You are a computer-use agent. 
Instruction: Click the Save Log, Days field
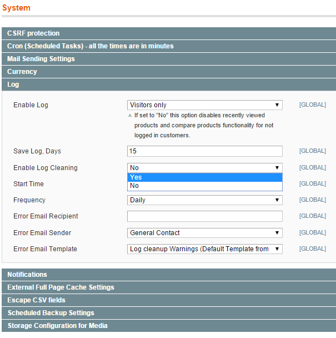pyautogui.click(x=205, y=151)
